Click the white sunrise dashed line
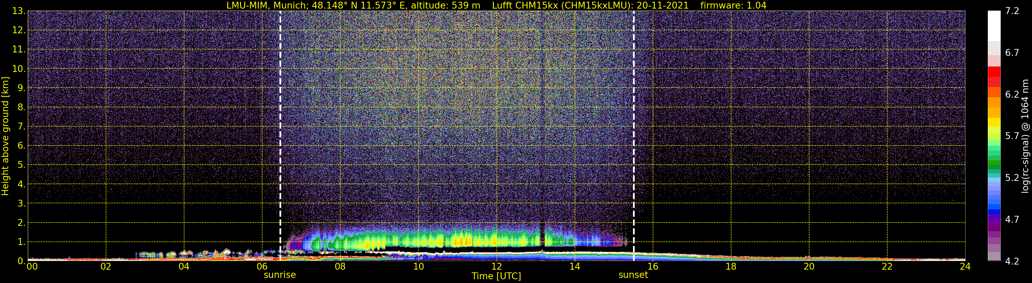Image resolution: width=1032 pixels, height=283 pixels. pos(280,136)
